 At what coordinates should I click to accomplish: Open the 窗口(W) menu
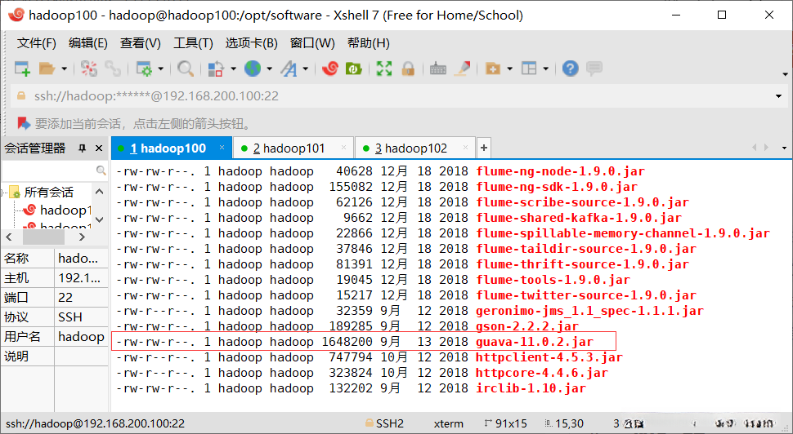[312, 43]
